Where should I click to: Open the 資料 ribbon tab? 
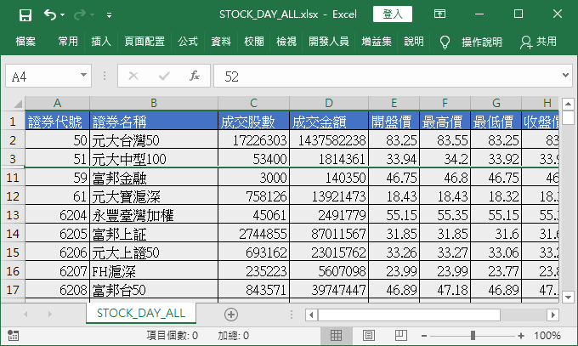(221, 42)
